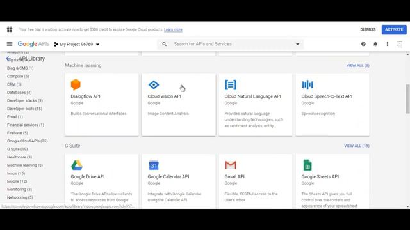This screenshot has height=230, width=410.
Task: Open the My Project 96769 project selector
Action: point(77,44)
